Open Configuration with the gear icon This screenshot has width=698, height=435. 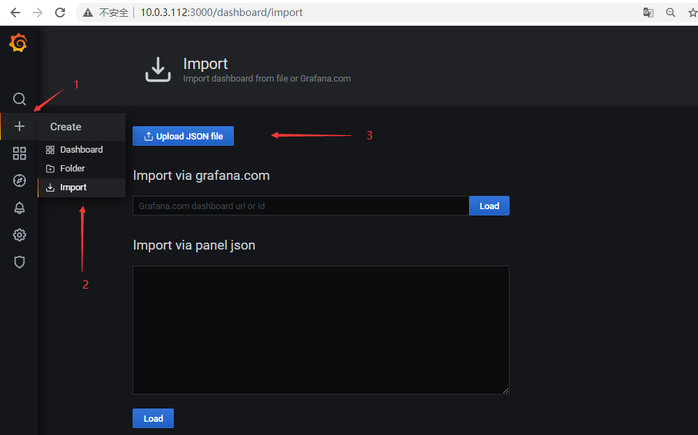click(x=19, y=235)
